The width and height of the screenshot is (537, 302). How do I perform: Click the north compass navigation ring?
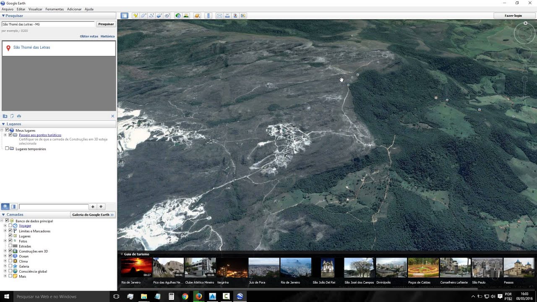click(x=524, y=33)
